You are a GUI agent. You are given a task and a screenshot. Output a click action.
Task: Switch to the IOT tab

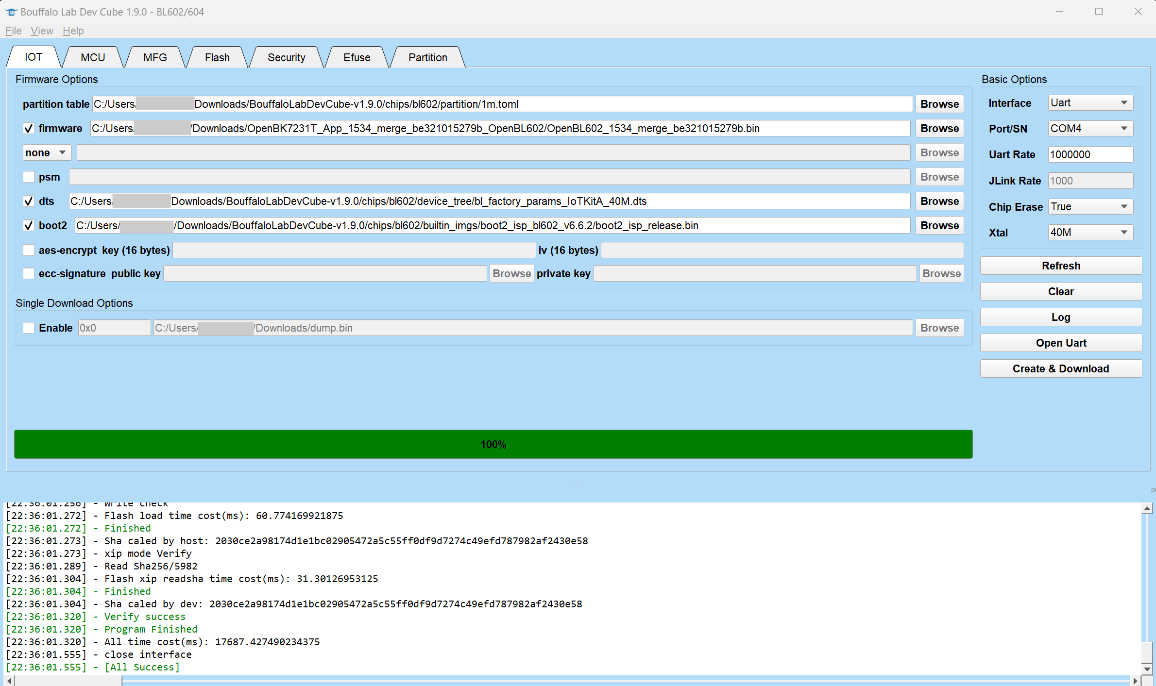[34, 57]
